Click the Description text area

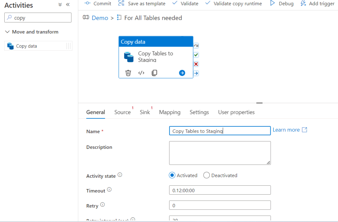pos(220,153)
